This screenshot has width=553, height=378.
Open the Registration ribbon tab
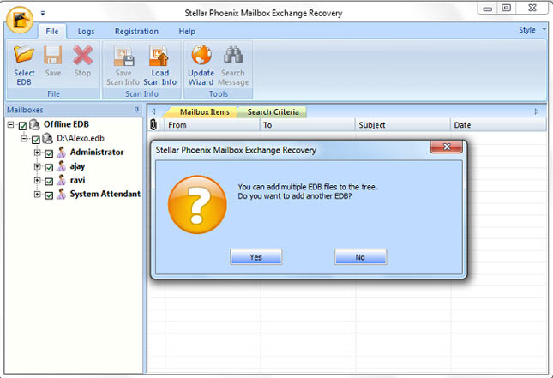(136, 32)
